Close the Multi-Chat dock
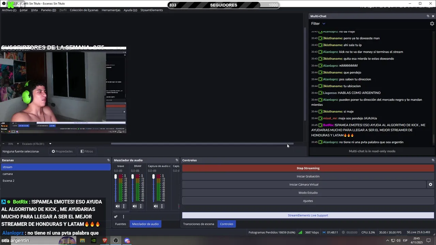Viewport: 436px width, 245px height. point(433,16)
